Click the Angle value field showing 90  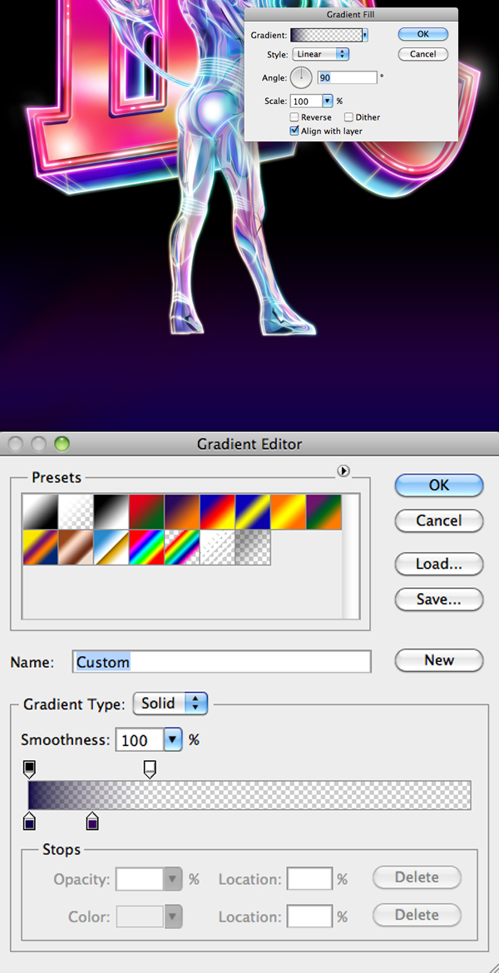(x=347, y=77)
